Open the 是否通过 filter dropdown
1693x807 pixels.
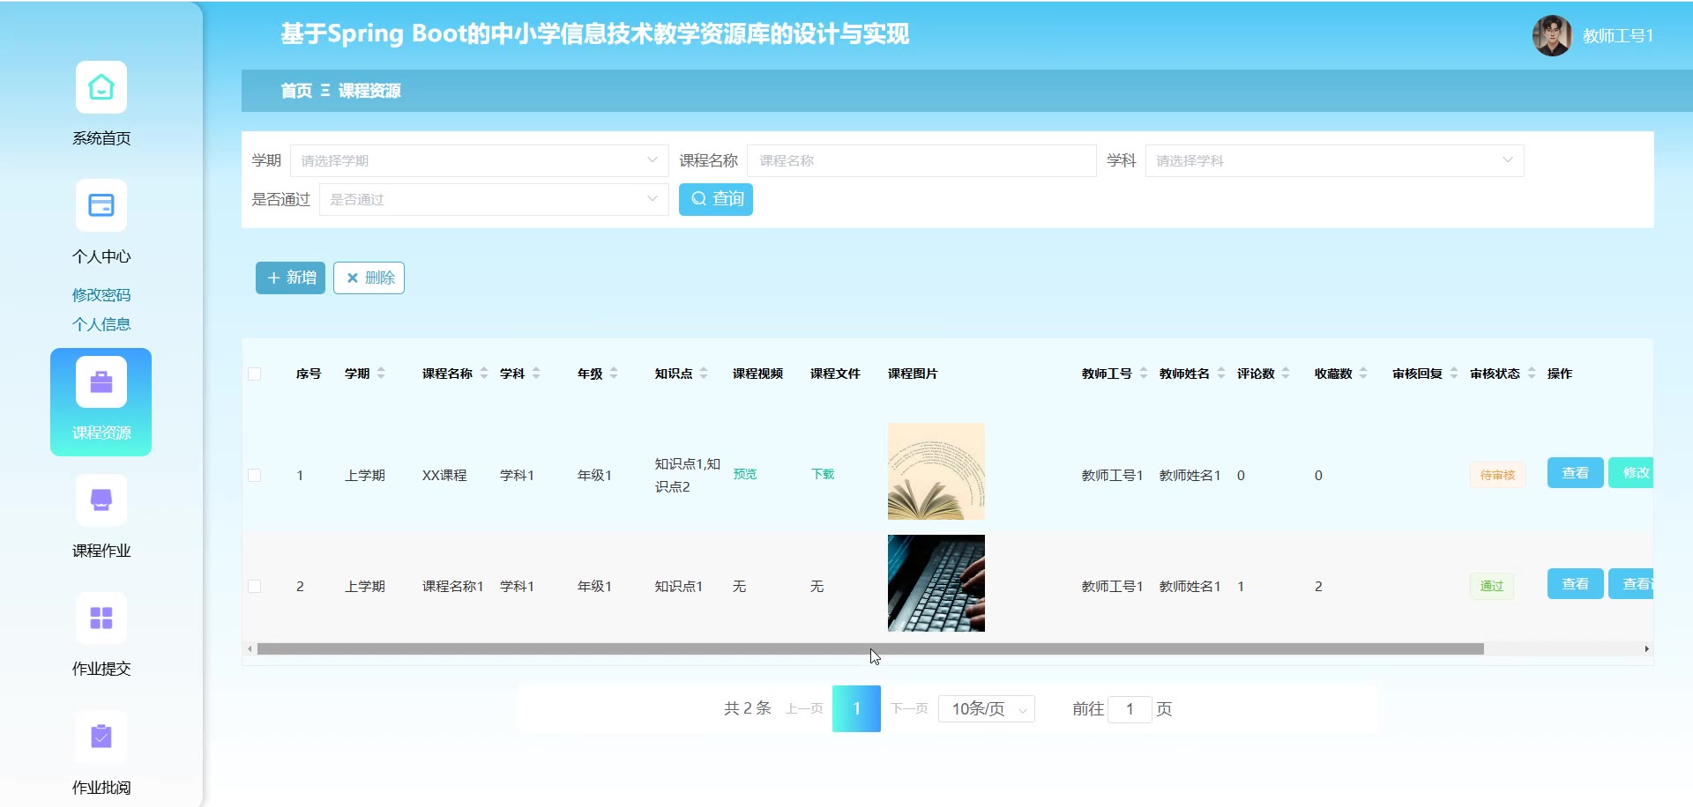[x=493, y=199]
